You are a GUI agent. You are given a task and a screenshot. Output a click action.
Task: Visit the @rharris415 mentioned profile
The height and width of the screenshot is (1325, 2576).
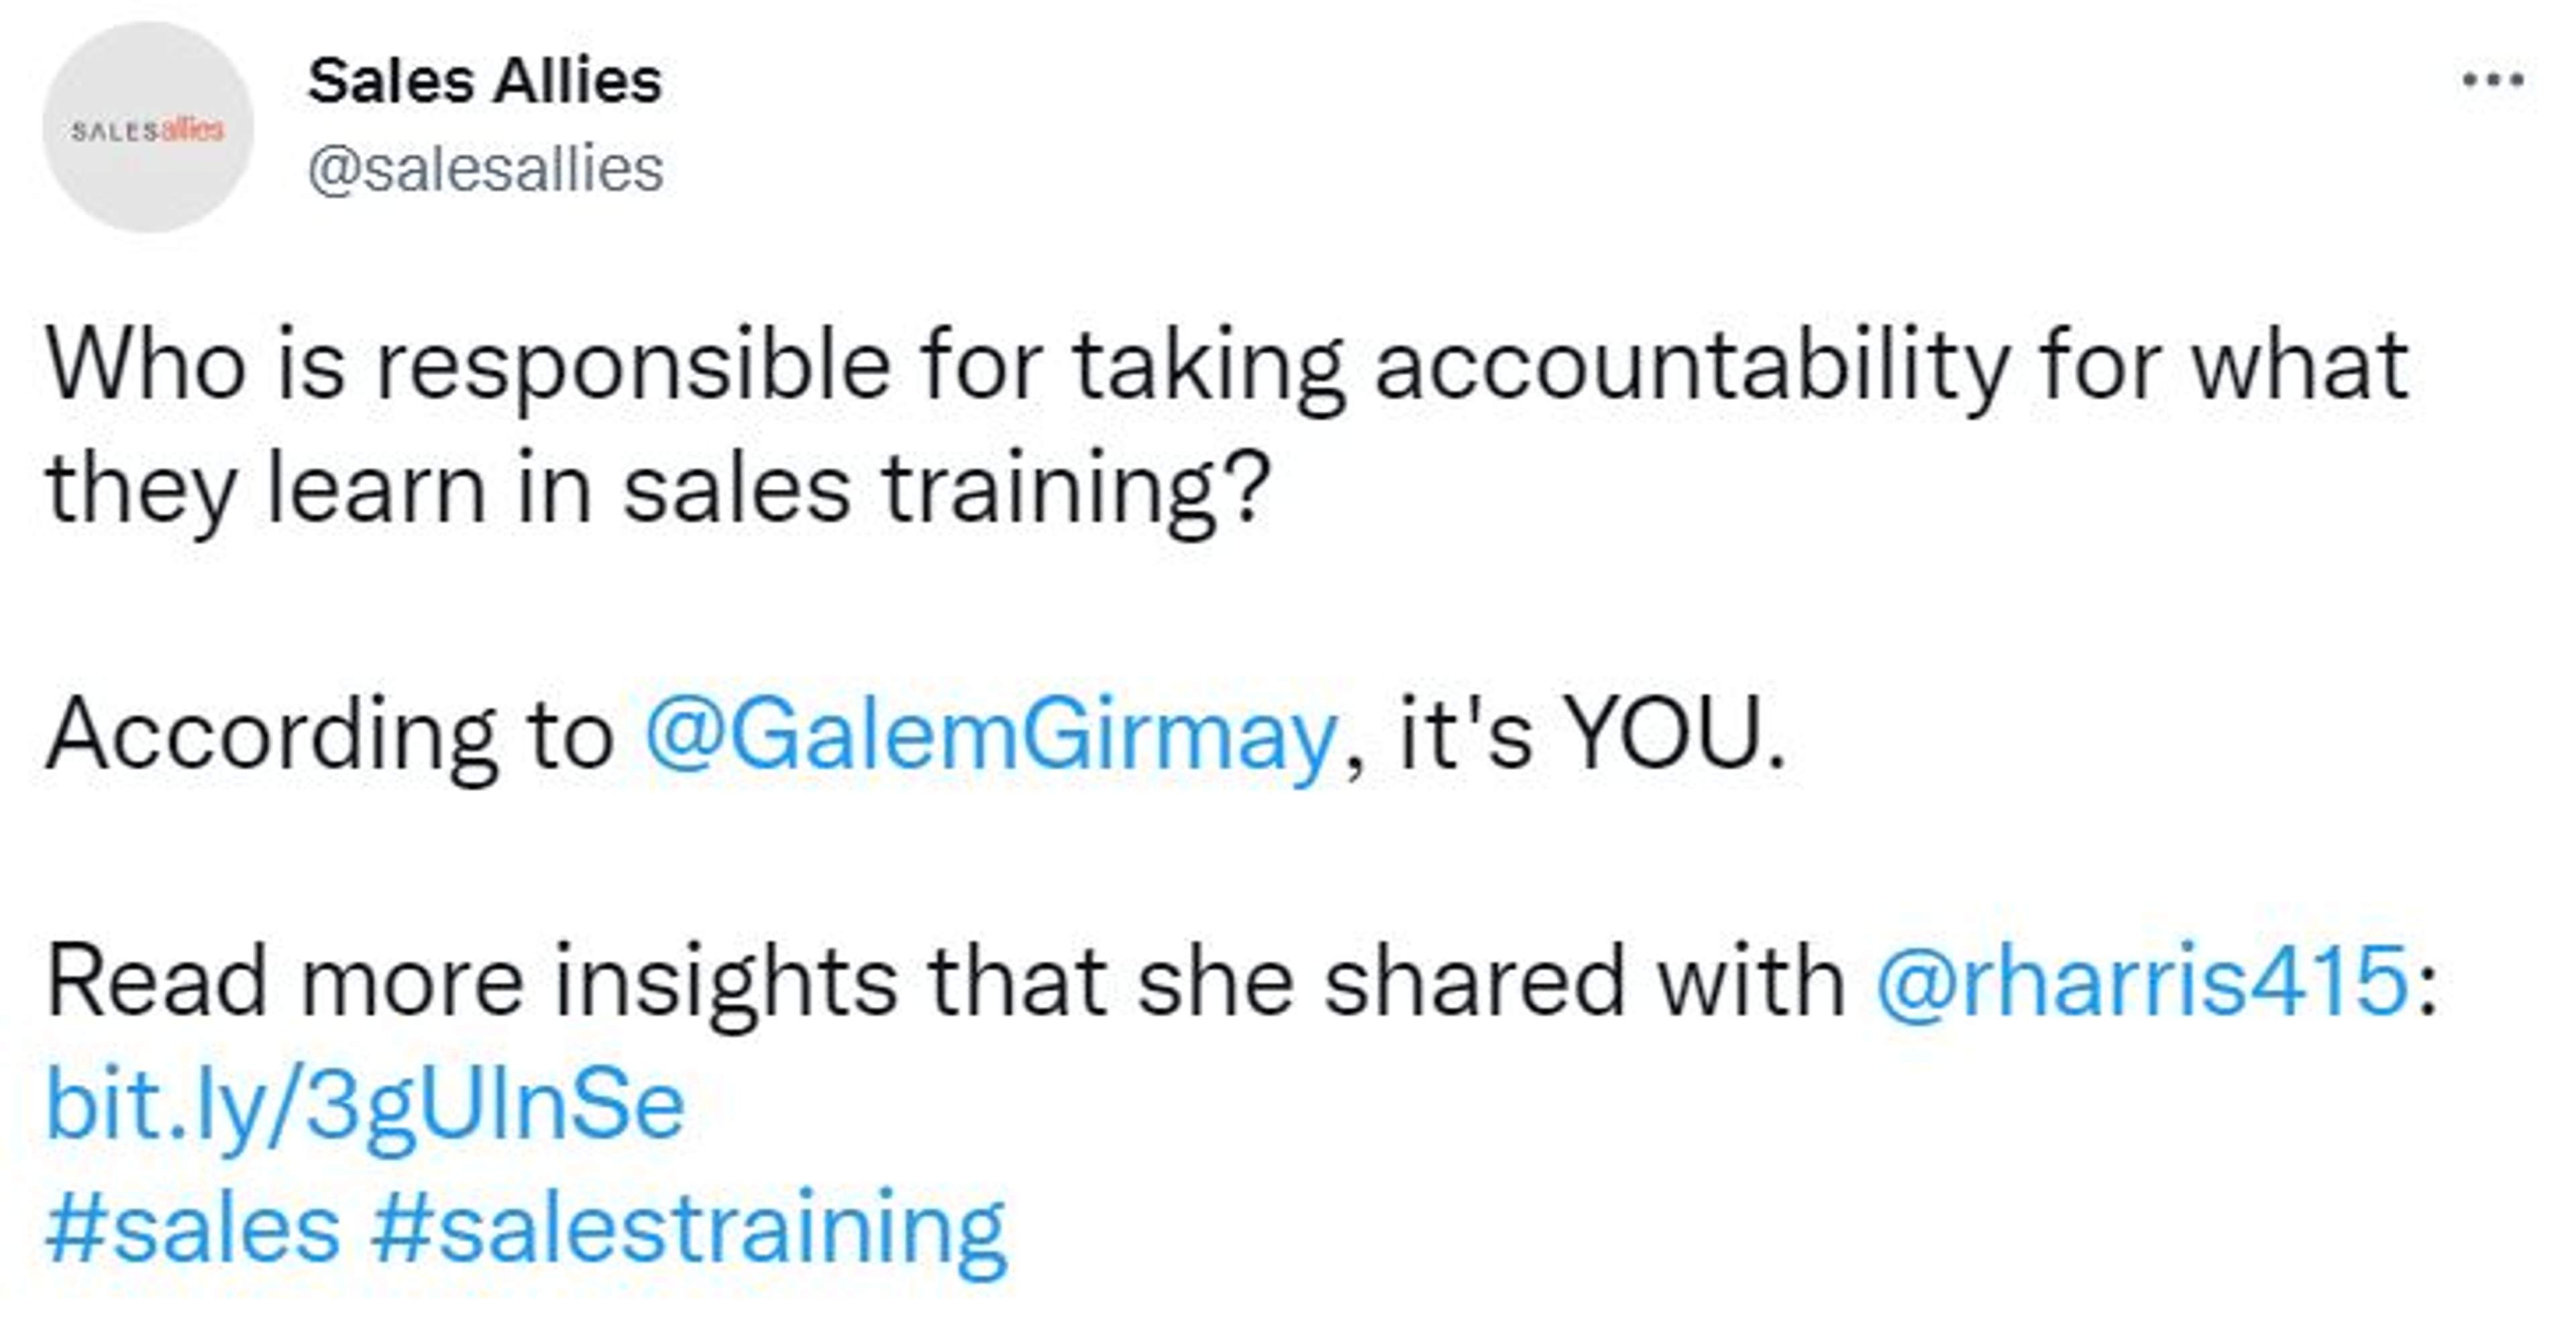tap(2140, 981)
